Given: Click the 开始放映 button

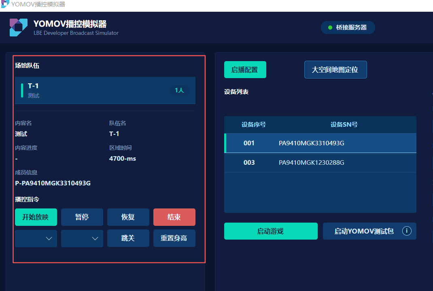Looking at the screenshot, I should point(36,217).
